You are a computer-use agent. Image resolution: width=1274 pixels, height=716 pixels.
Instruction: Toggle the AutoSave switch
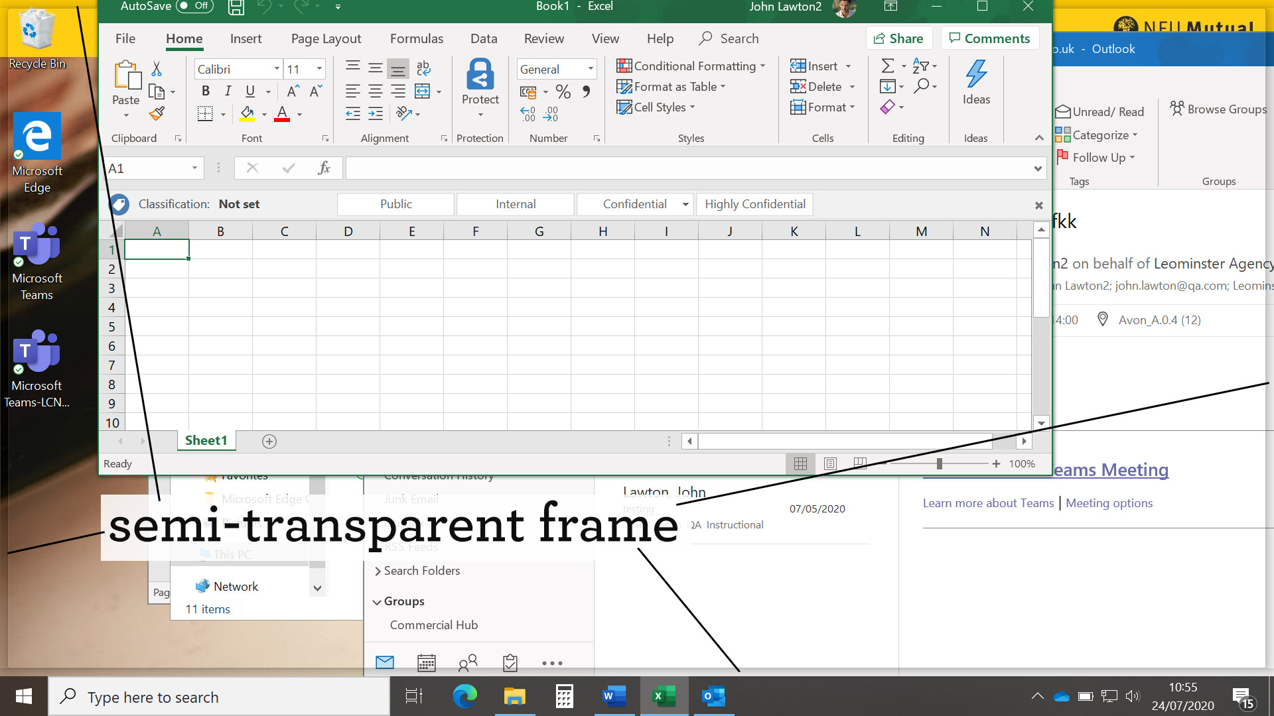coord(194,6)
